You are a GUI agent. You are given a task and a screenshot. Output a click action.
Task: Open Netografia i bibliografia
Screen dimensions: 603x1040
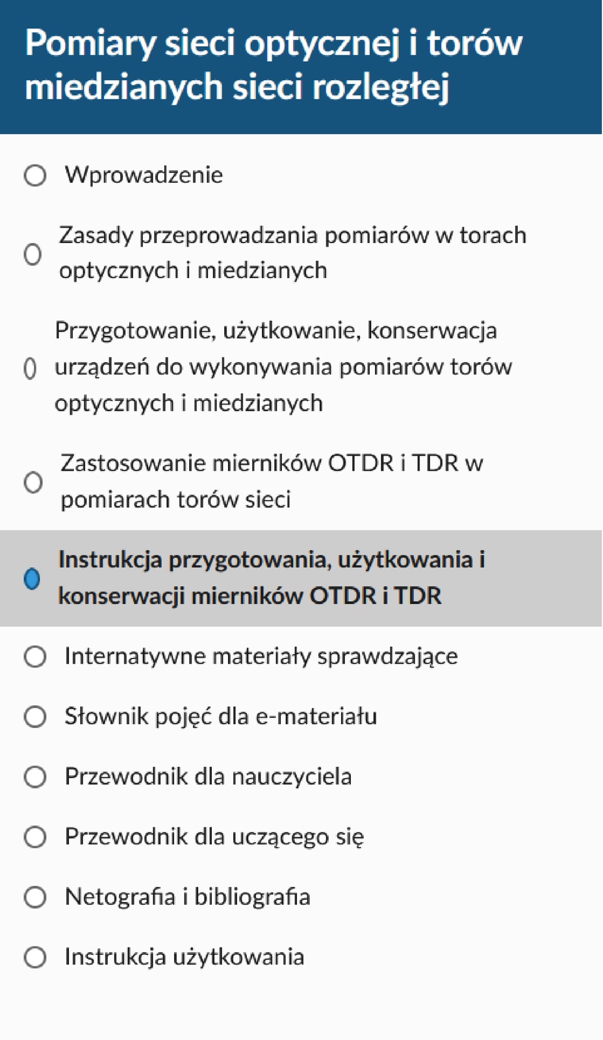[x=187, y=897]
